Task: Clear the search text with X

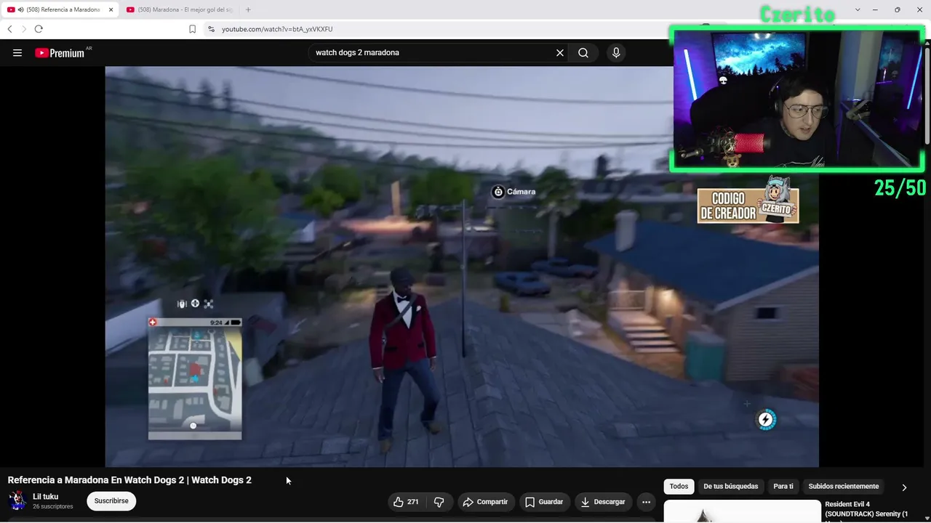Action: [560, 52]
